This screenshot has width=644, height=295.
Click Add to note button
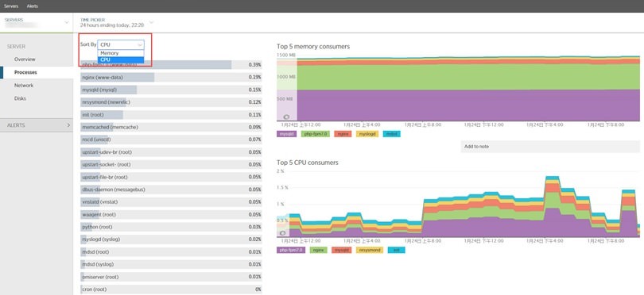coord(550,147)
